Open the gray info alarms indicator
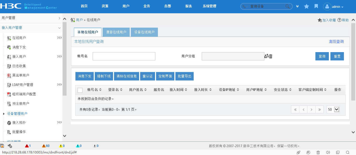Screen dimensions: 356x155 pyautogui.click(x=96, y=146)
